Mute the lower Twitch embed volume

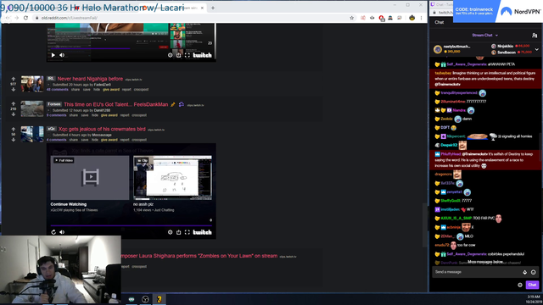tap(62, 232)
